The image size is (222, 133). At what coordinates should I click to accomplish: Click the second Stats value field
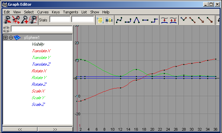coord(83,19)
